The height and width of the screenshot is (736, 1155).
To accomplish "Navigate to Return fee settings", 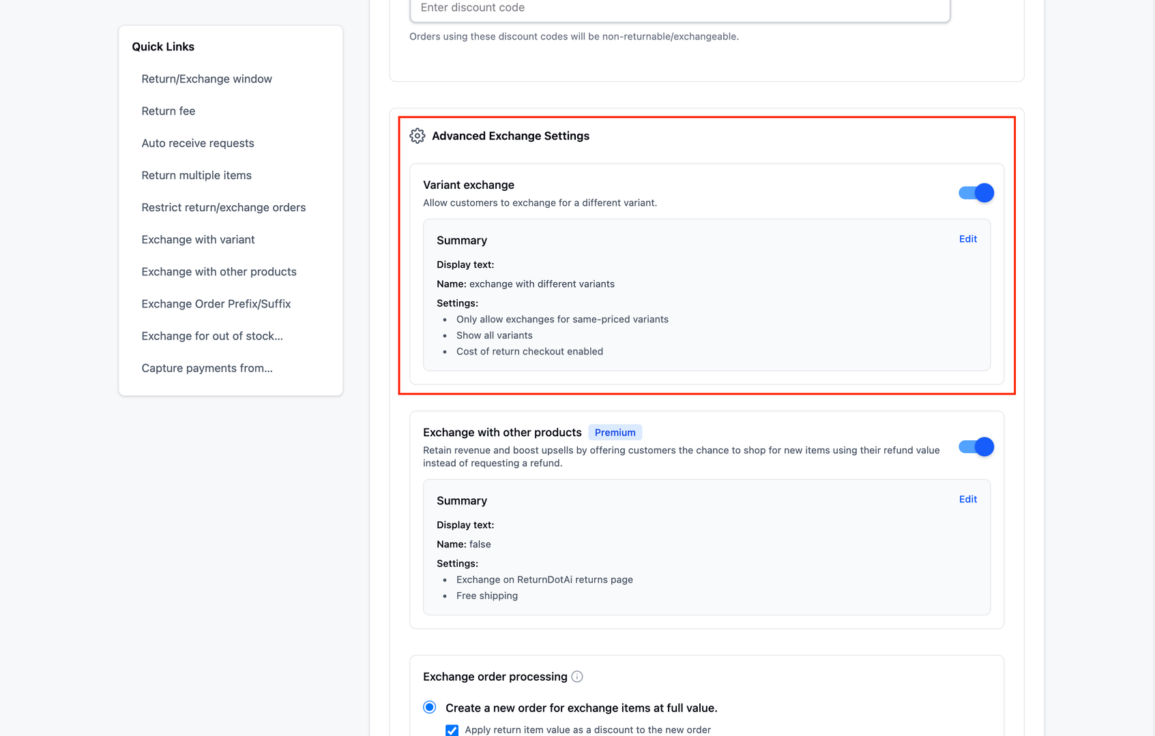I will click(168, 110).
